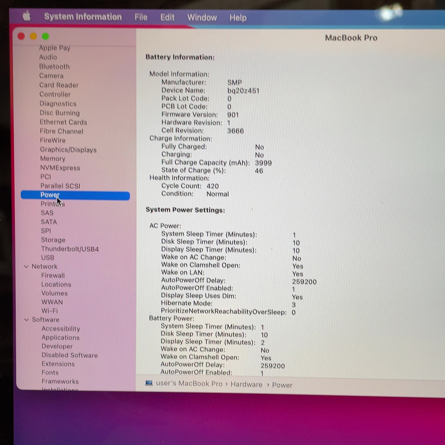Click the Cell Revision value 3666
Viewport: 445px width, 445px height.
235,131
